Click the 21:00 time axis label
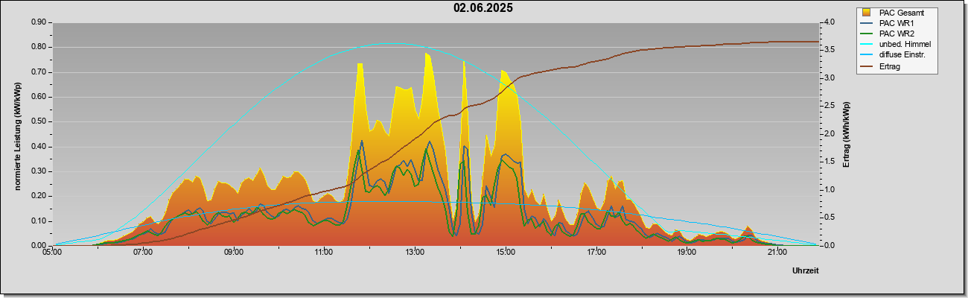The image size is (968, 298). click(x=777, y=253)
